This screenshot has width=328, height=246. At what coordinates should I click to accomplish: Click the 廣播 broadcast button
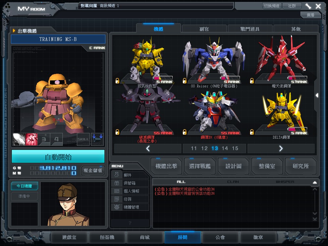coord(310,15)
